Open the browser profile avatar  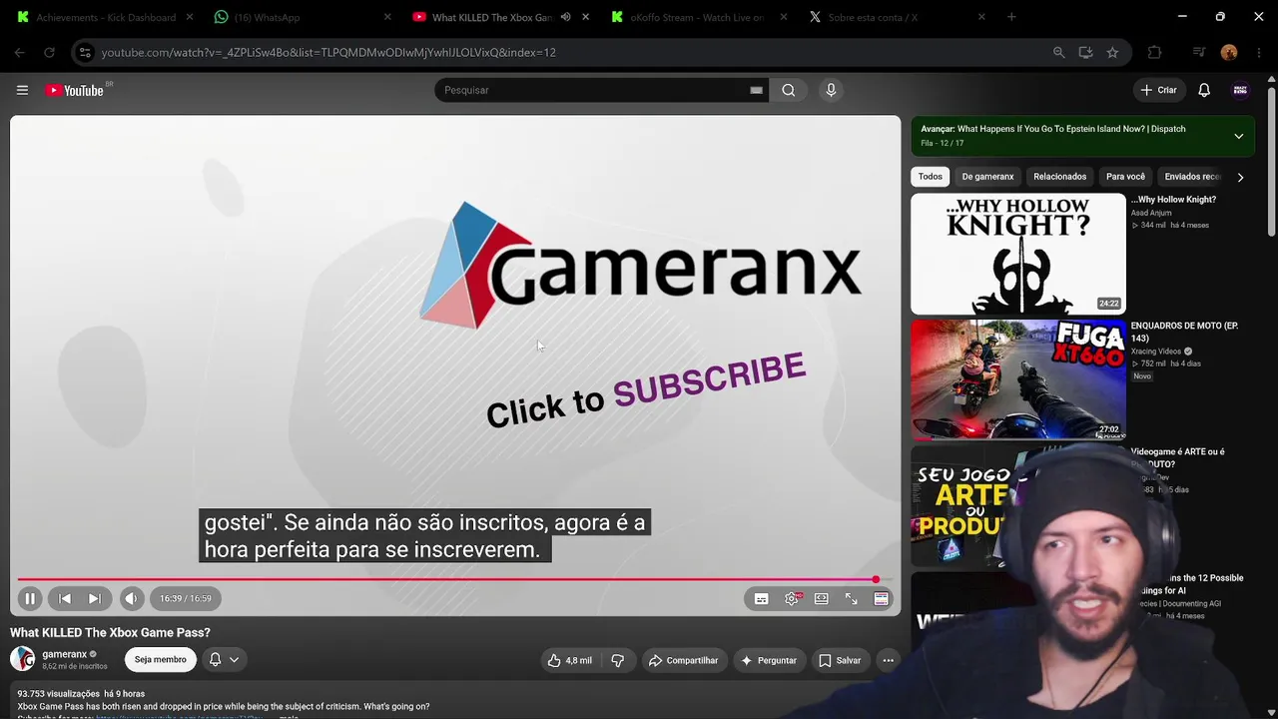pyautogui.click(x=1229, y=53)
